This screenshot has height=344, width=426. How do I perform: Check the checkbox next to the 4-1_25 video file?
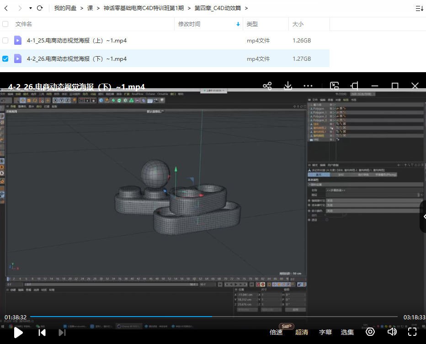point(6,40)
